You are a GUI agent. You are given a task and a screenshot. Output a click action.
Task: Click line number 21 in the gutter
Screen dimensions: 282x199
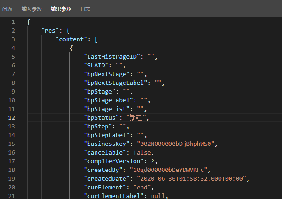point(12,196)
